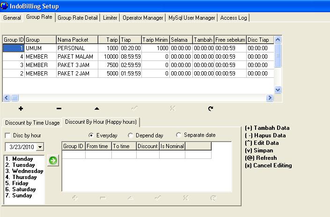Click the Nama Packet column header
This screenshot has width=330, height=217.
click(x=77, y=40)
